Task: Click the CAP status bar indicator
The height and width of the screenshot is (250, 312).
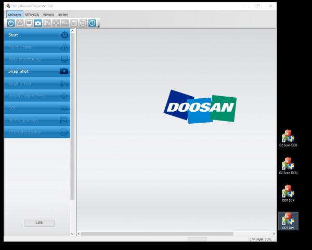Action: tap(252, 239)
